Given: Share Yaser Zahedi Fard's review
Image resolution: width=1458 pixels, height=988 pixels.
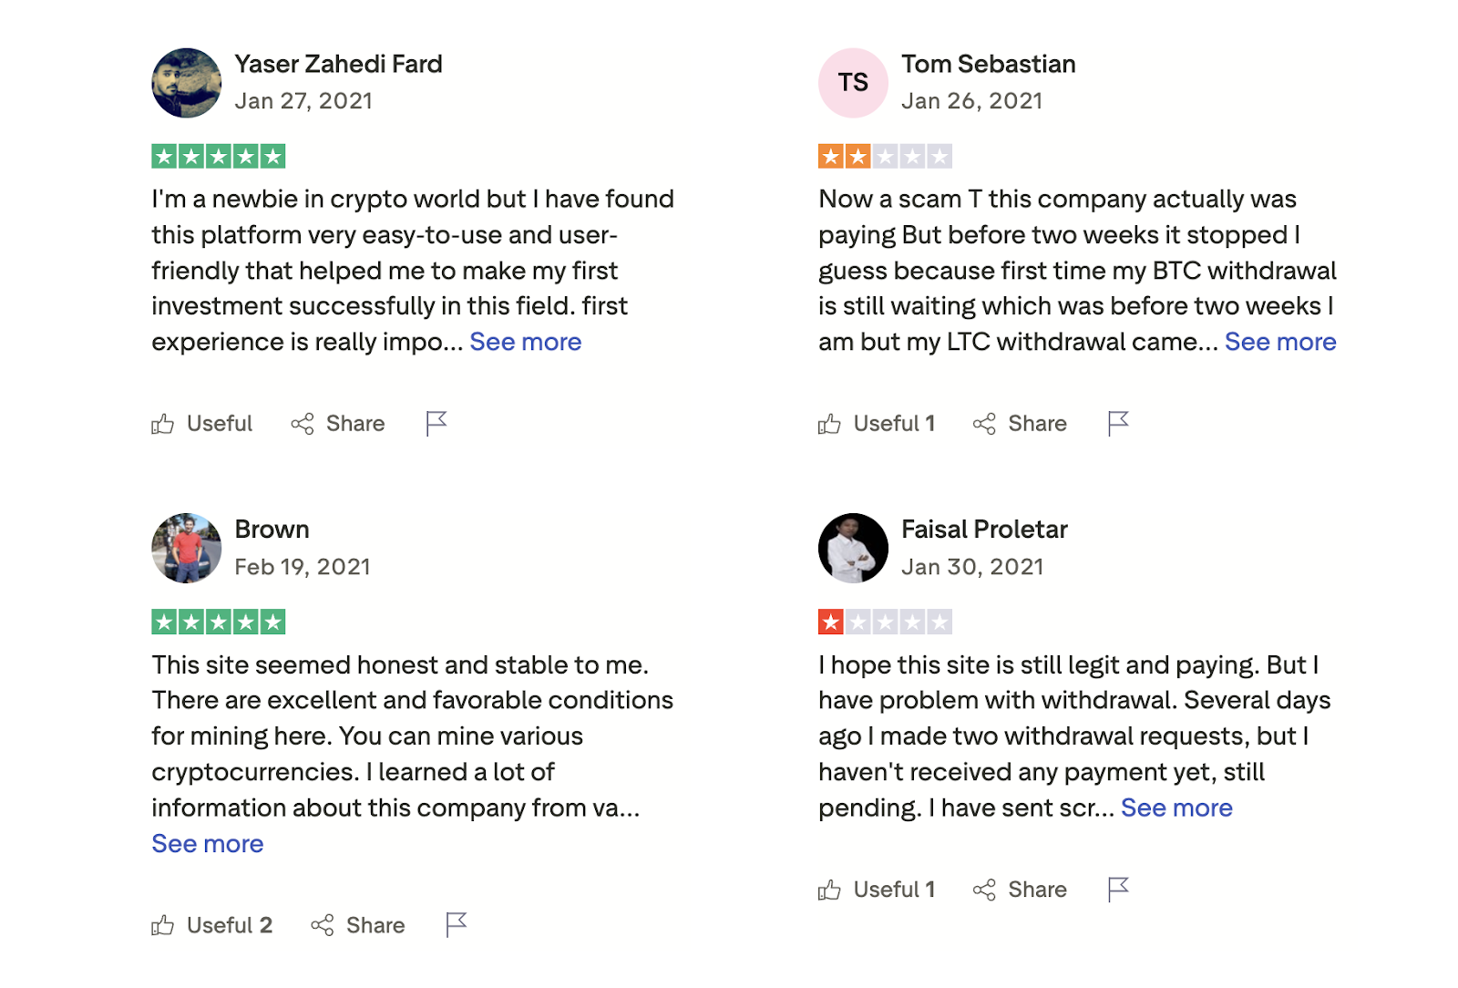Looking at the screenshot, I should pyautogui.click(x=338, y=424).
